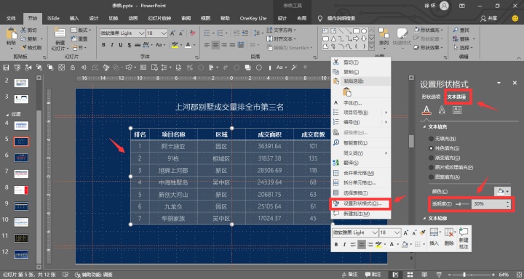Click Format Painter brush in mini toolbar
524x279 pixels.
[423, 232]
